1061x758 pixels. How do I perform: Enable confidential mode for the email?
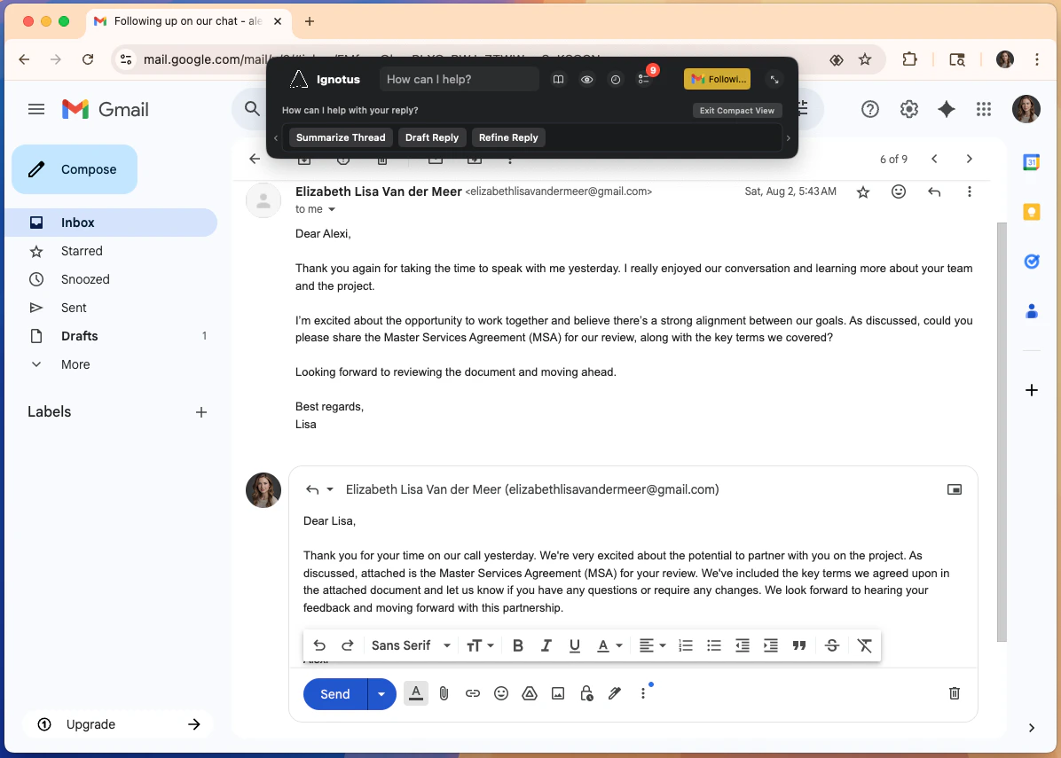pyautogui.click(x=586, y=693)
